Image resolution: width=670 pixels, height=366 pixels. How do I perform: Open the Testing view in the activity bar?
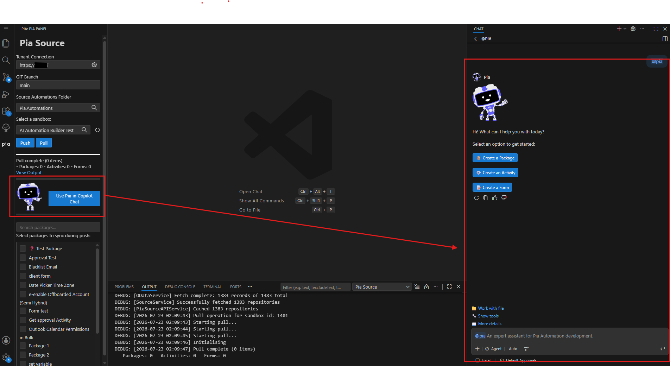pyautogui.click(x=6, y=127)
